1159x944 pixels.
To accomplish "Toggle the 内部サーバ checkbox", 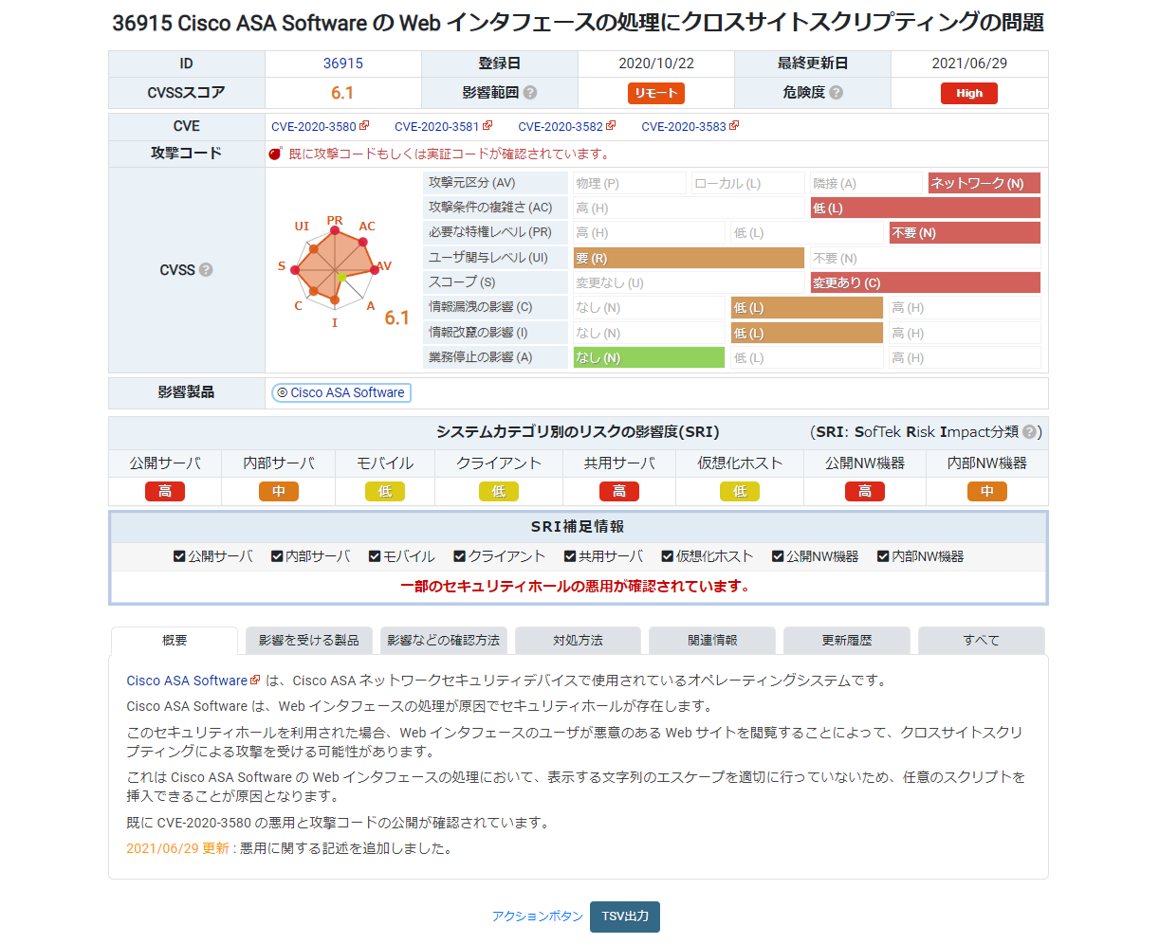I will [277, 556].
